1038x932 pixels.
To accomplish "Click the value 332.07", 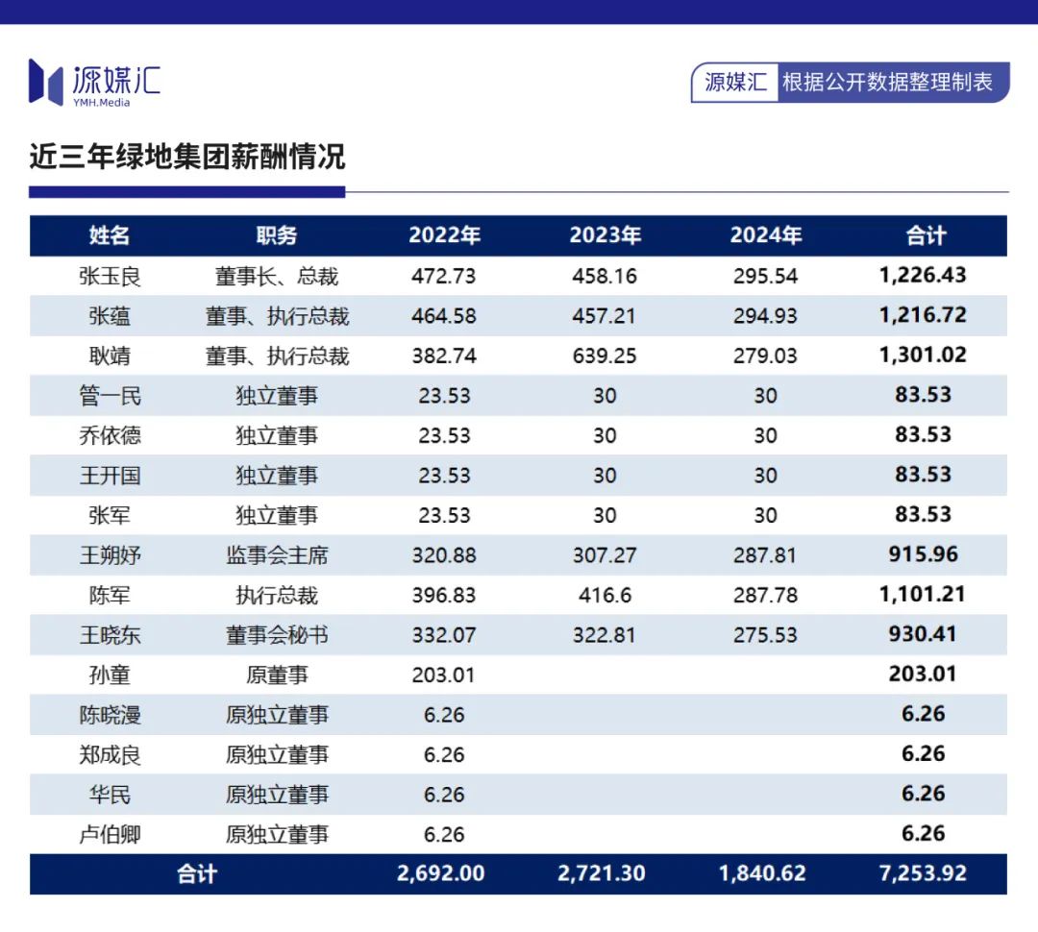I will (443, 635).
